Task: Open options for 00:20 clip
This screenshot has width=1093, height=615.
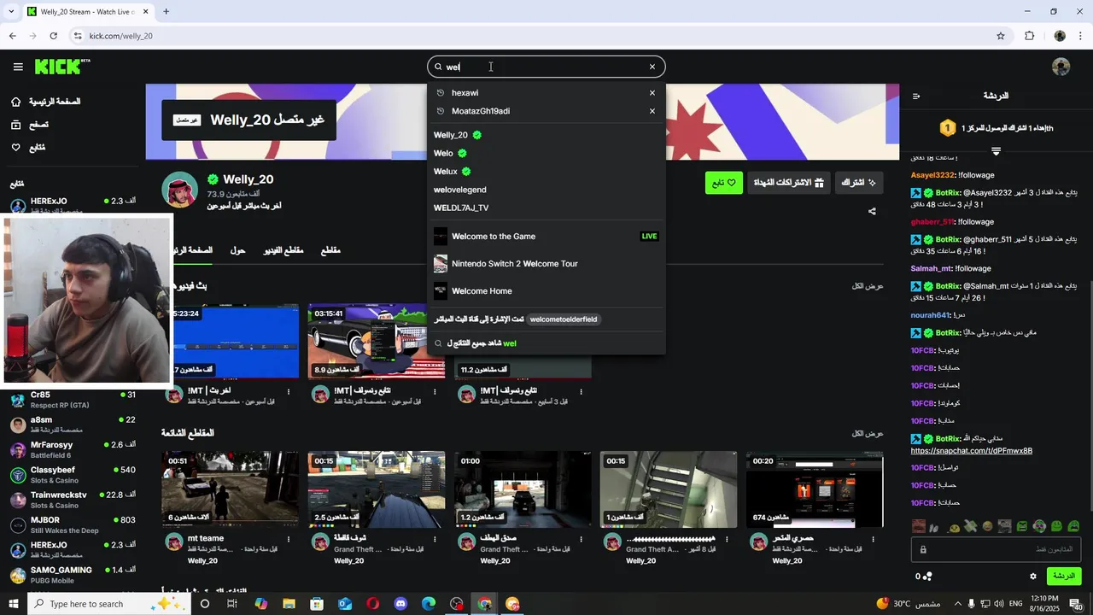Action: point(874,539)
